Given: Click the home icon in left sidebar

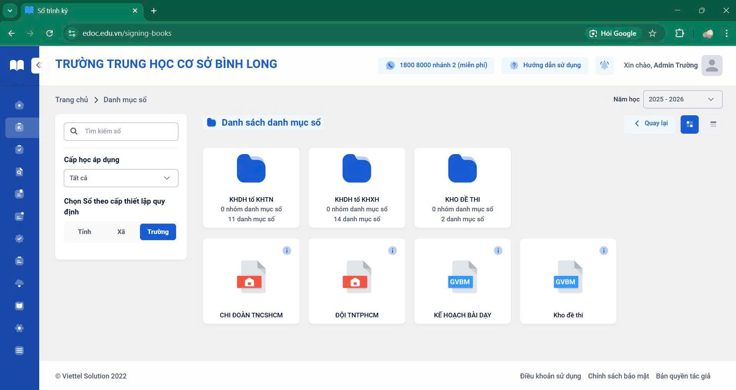Looking at the screenshot, I should coord(19,105).
